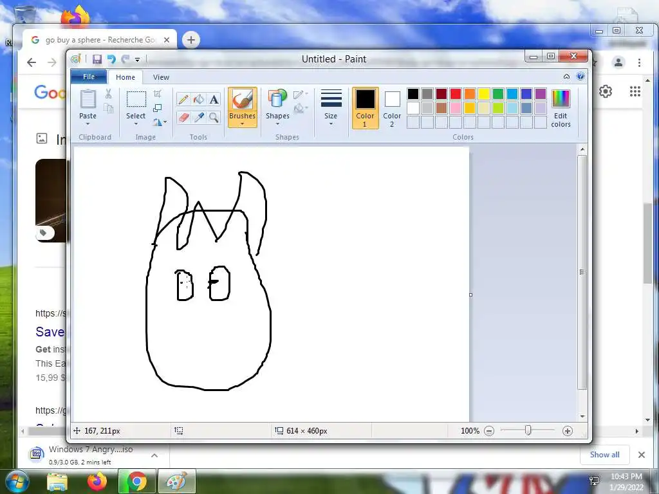
Task: Select the Color picker eyedropper tool
Action: coord(198,117)
